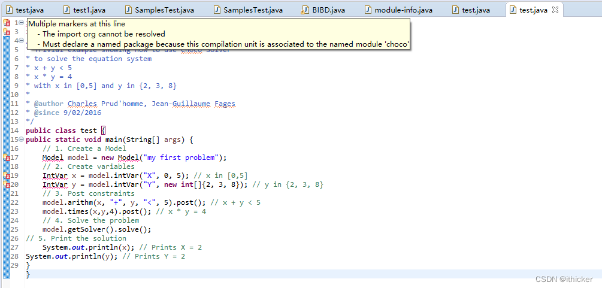Click the comment '// 1. Create a Model'

click(84, 148)
